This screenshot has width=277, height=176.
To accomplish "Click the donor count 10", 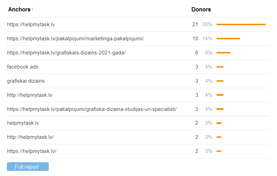I will pos(195,39).
